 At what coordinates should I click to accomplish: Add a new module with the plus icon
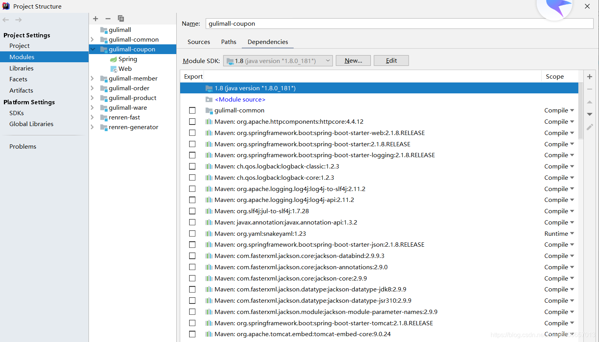click(95, 18)
